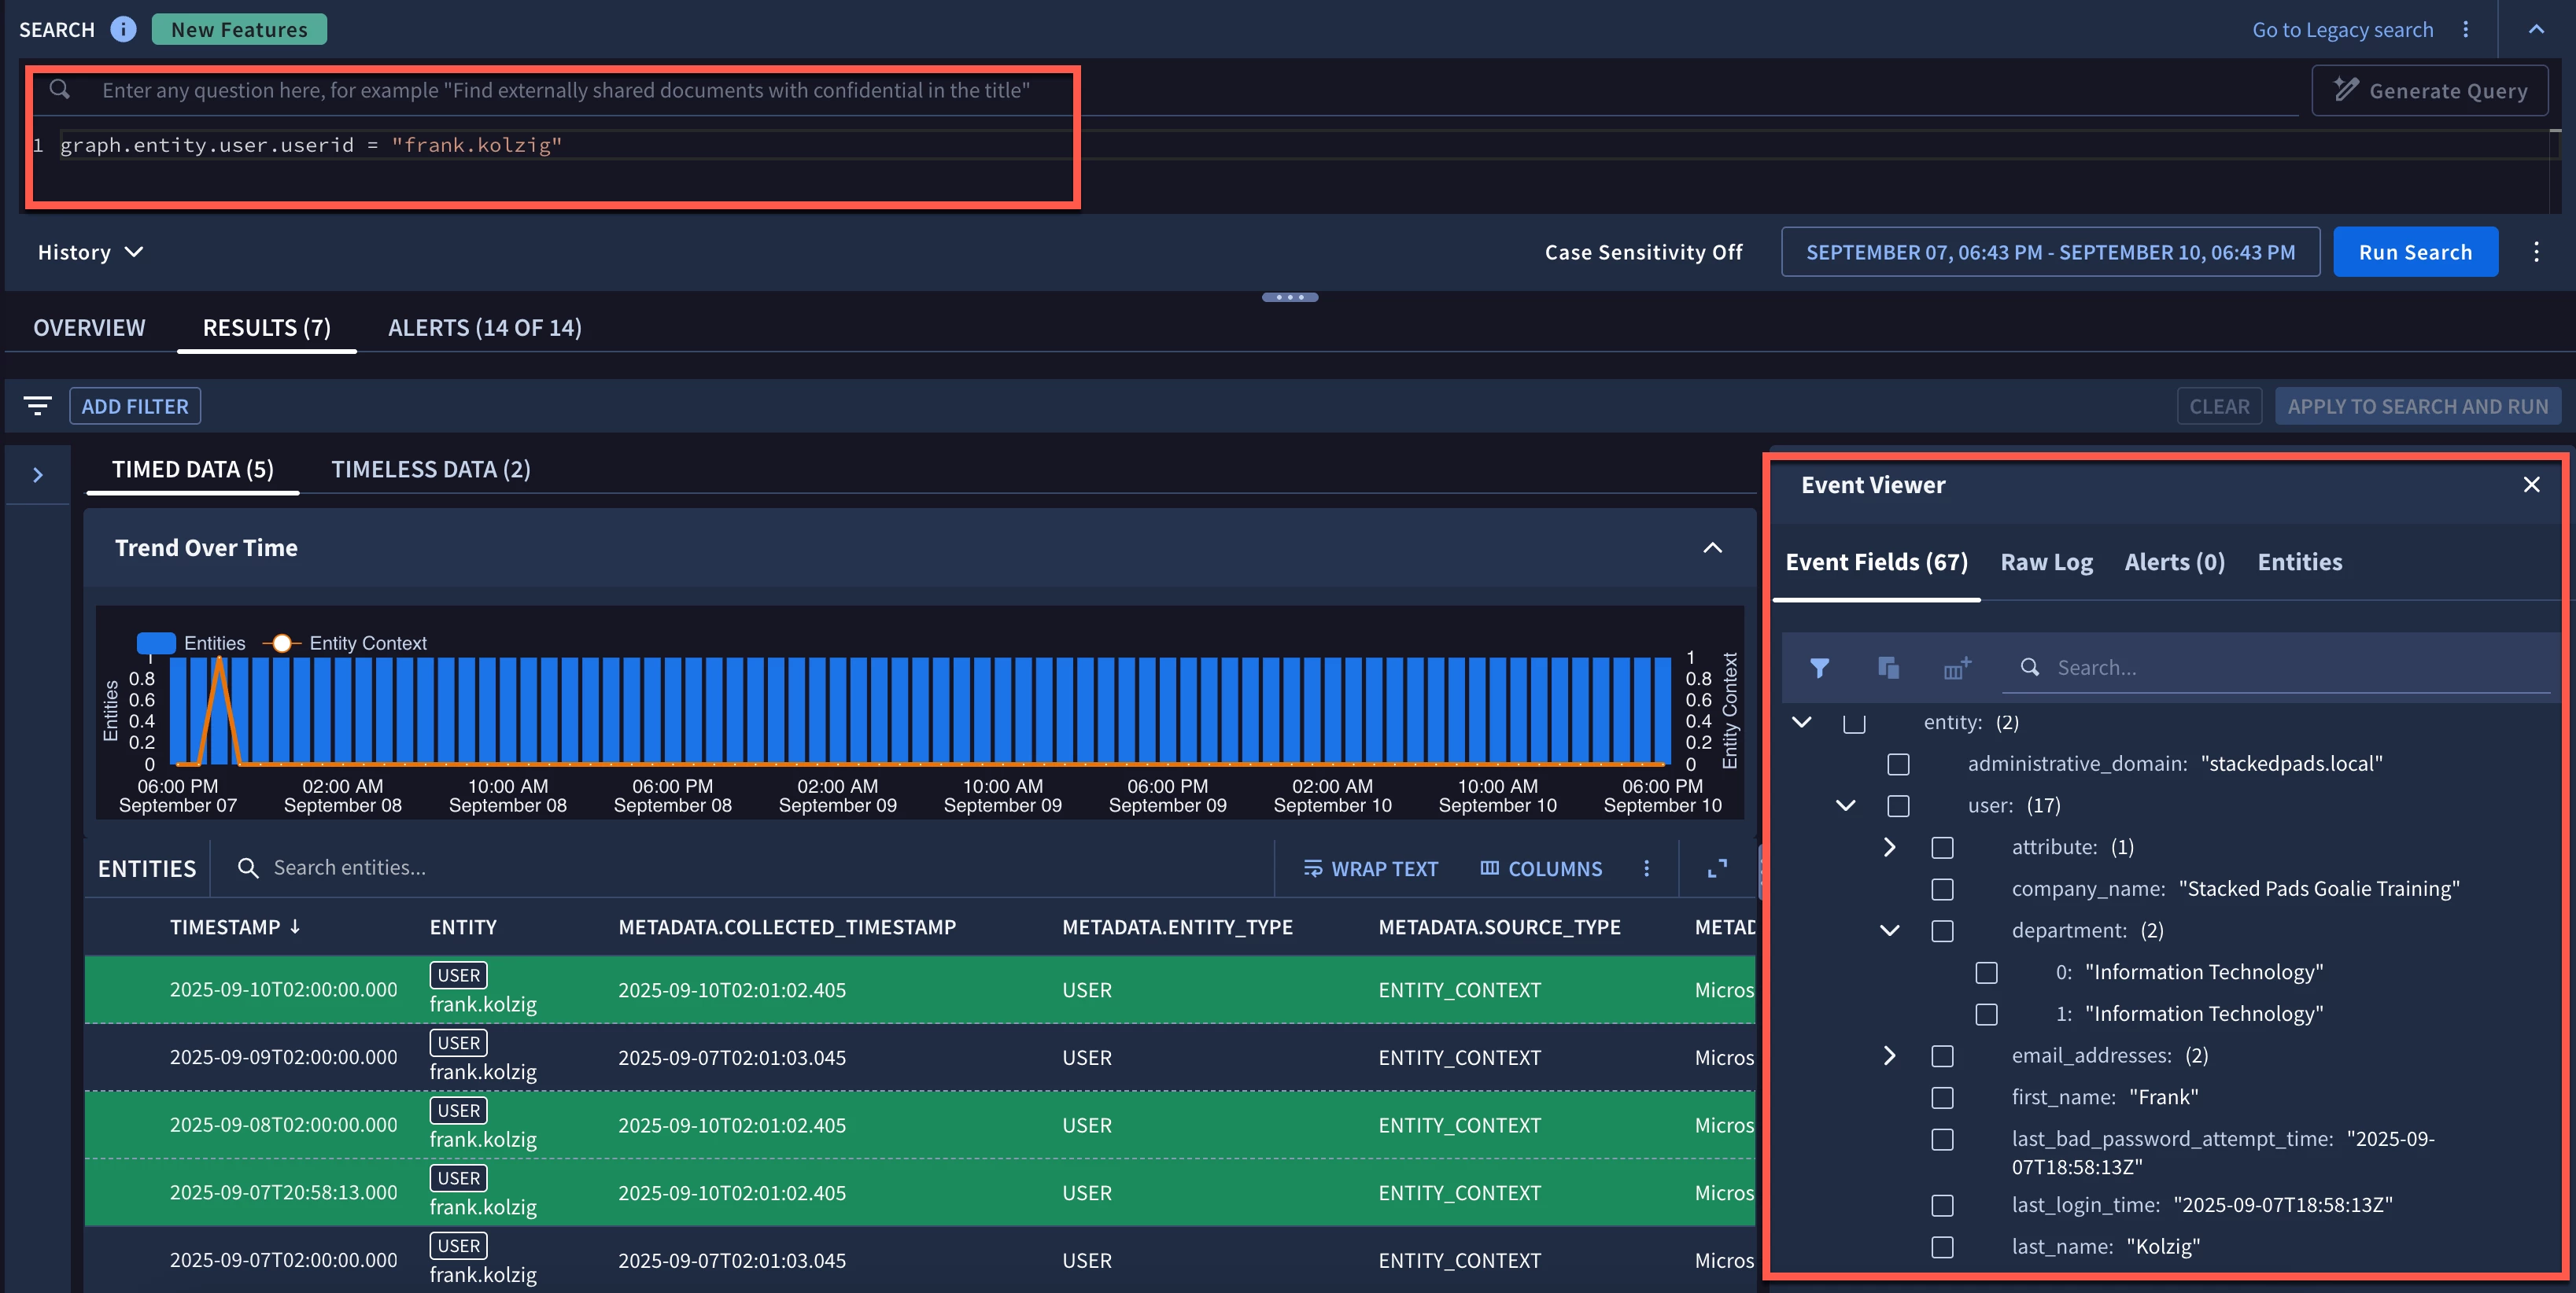Click the copy icon in Event Viewer toolbar
Screen dimensions: 2576x1293
[1888, 668]
